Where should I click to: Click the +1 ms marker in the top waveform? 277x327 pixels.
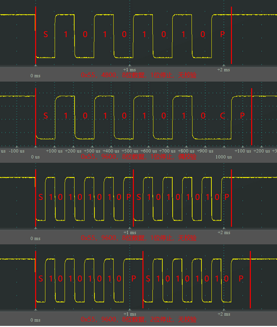tap(129, 70)
